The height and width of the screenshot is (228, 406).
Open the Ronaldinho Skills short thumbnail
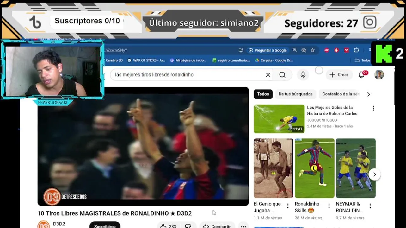pos(314,168)
